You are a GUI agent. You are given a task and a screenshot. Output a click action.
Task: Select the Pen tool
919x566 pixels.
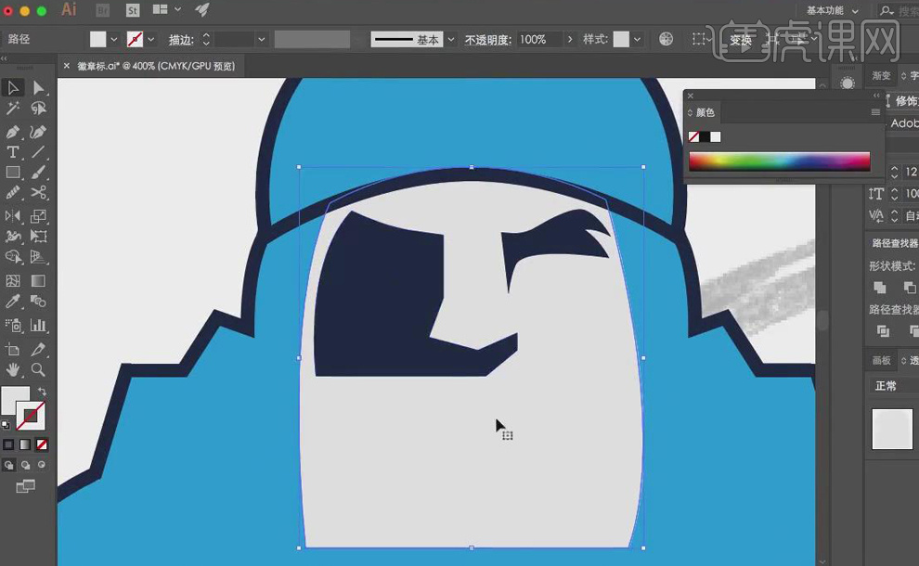(13, 133)
